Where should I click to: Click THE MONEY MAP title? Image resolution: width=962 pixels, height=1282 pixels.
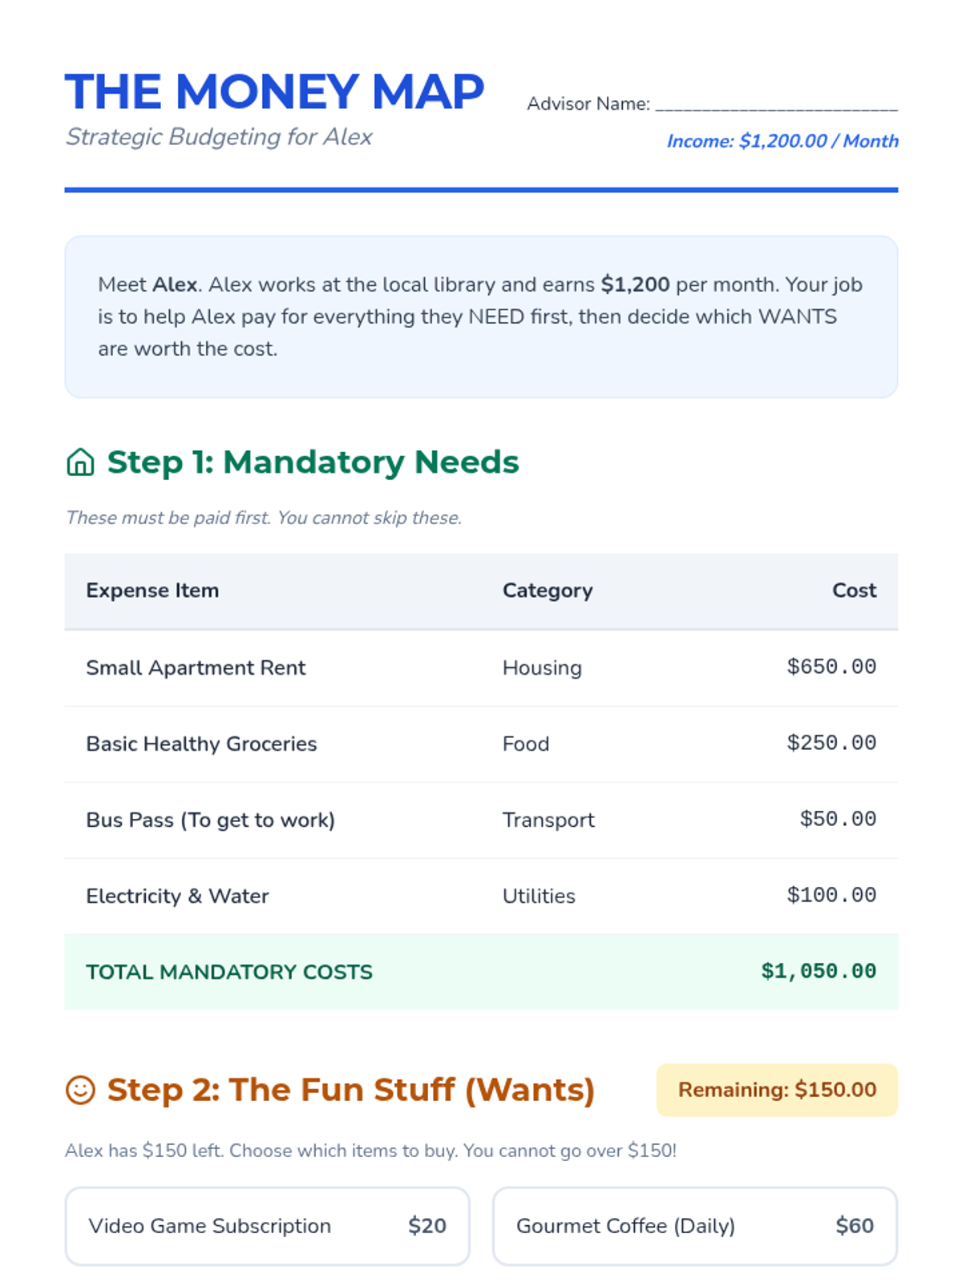click(274, 91)
